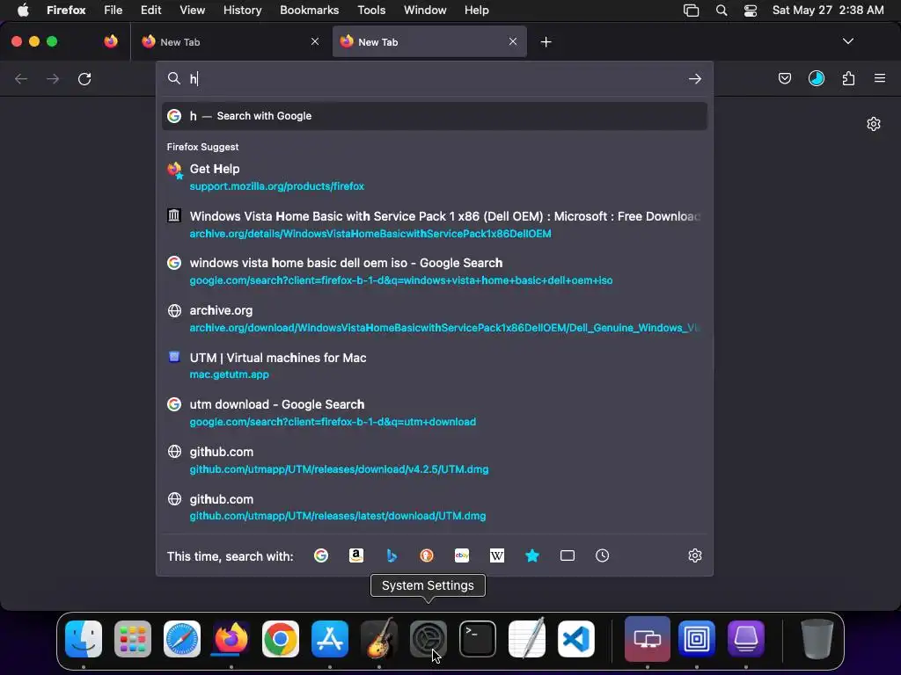Image resolution: width=901 pixels, height=675 pixels.
Task: Open the Tools menu
Action: coord(371,11)
